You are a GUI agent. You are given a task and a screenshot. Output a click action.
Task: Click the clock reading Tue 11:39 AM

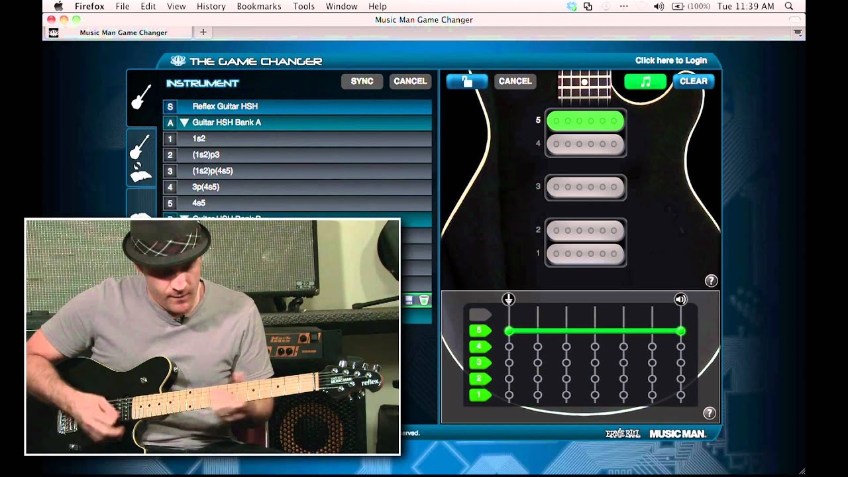[745, 7]
